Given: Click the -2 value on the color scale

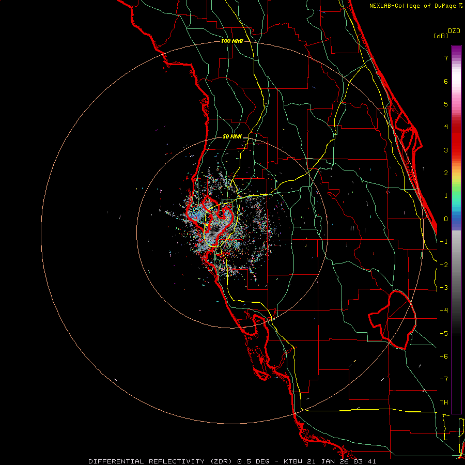Looking at the screenshot, I should [x=444, y=265].
